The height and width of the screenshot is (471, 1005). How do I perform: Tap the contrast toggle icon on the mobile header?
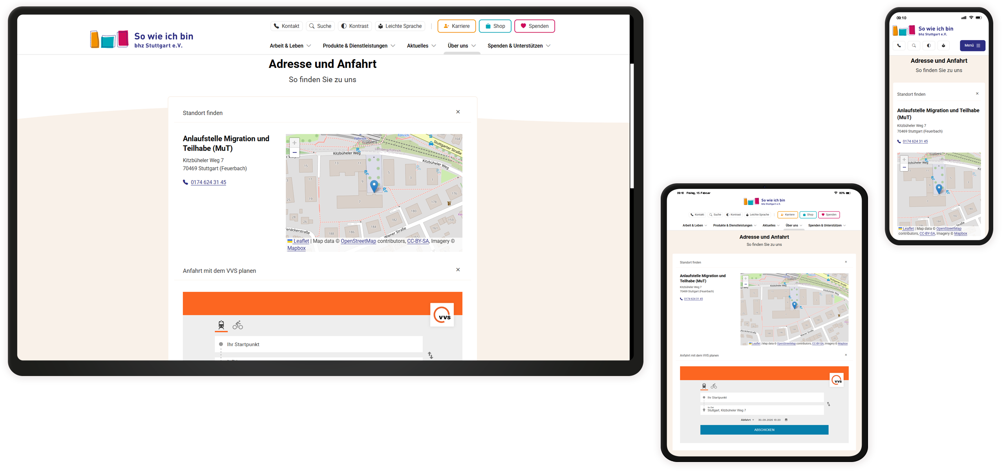coord(929,46)
